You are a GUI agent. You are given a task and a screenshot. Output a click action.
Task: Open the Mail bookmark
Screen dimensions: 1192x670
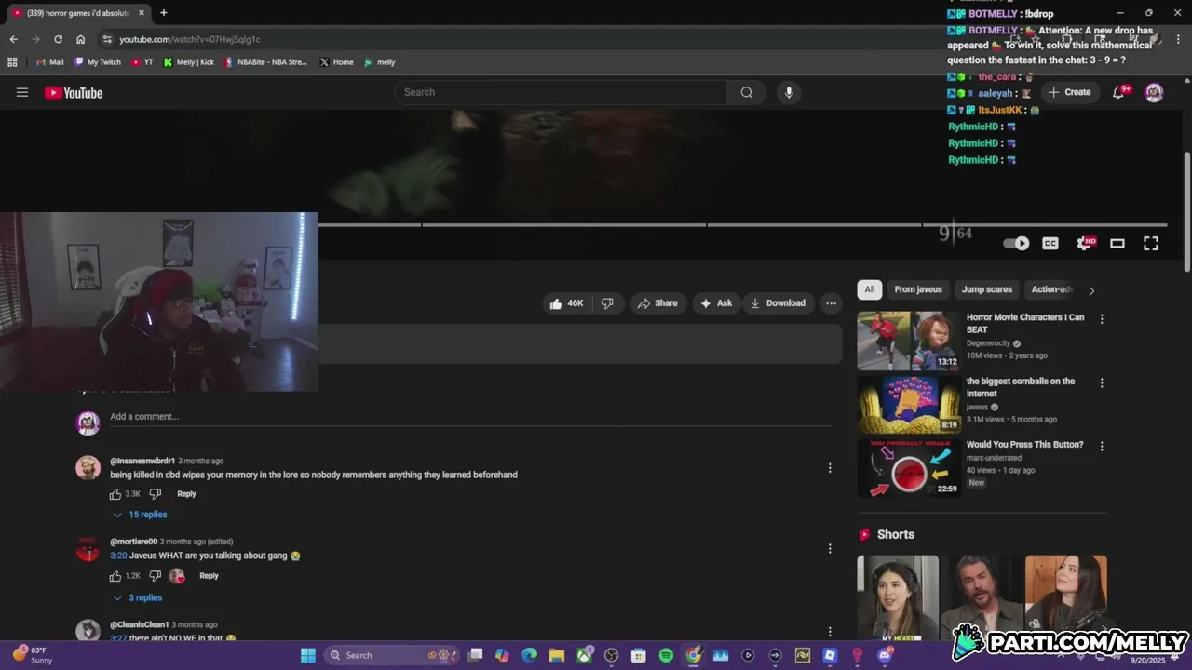49,62
